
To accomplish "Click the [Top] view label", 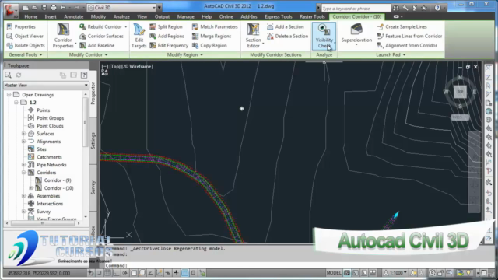I will click(x=114, y=66).
